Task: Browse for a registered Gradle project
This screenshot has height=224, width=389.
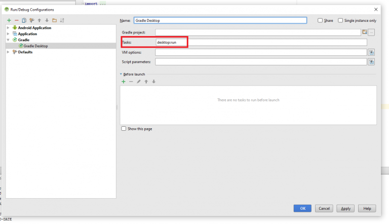Action: click(364, 32)
